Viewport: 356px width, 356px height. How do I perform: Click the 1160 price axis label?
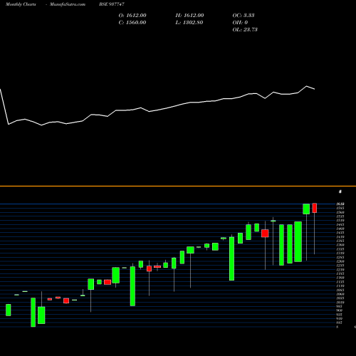pos(340,278)
